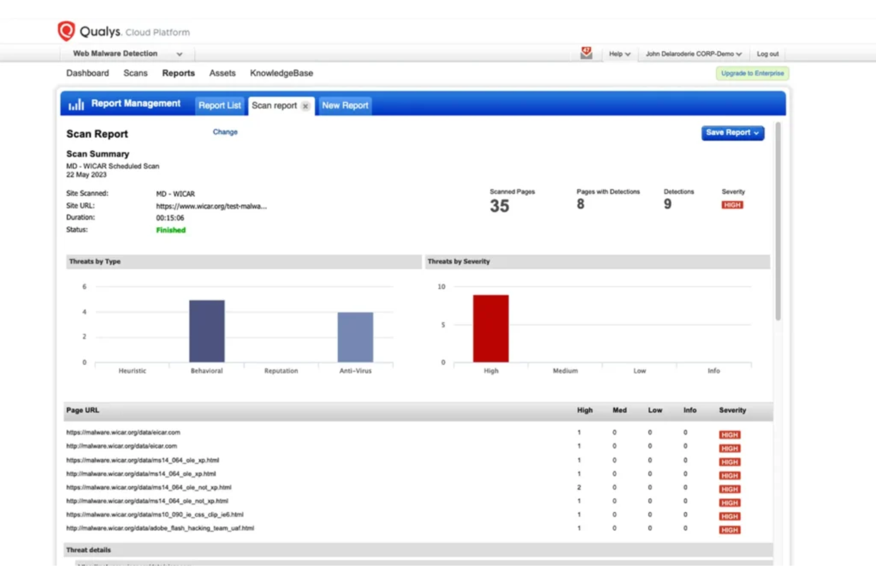The width and height of the screenshot is (876, 584).
Task: Click the Detections value 9
Action: (668, 204)
